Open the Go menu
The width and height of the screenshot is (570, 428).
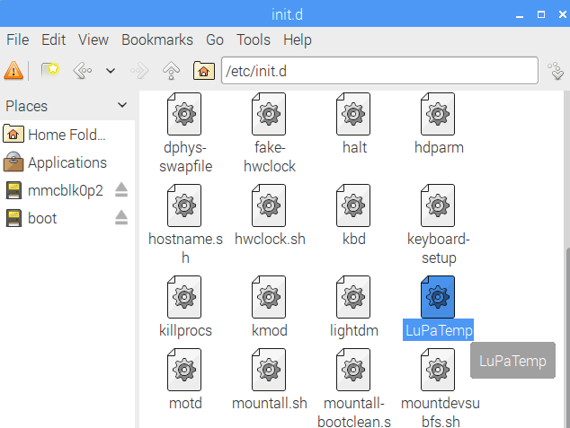(215, 39)
